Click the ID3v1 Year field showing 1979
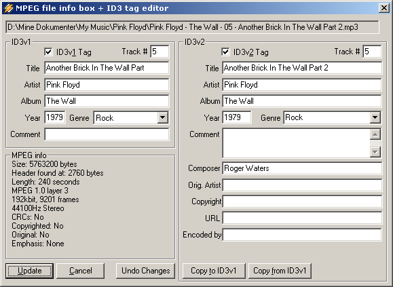 click(55, 117)
